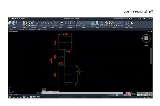Open Firefox from the taskbar

pyautogui.click(x=14, y=97)
